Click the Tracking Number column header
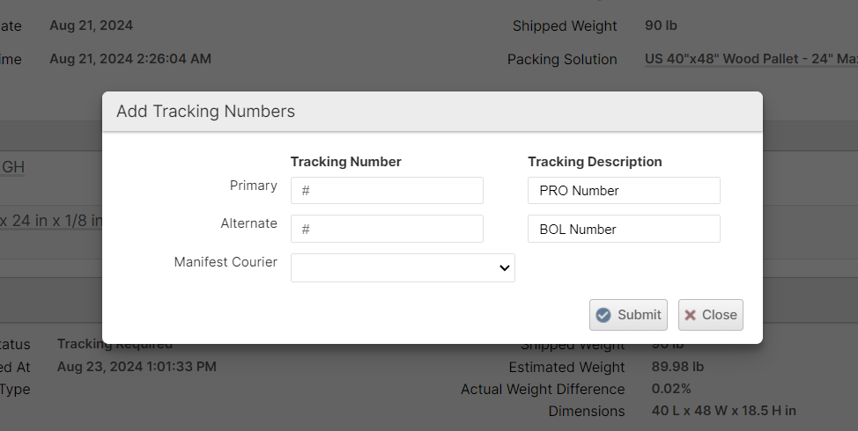858x431 pixels. (x=346, y=162)
